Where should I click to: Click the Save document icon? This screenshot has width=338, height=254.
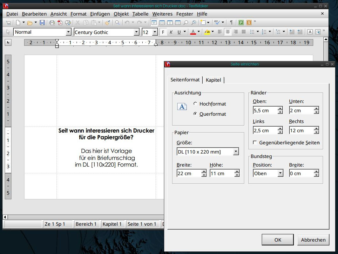click(x=42, y=23)
